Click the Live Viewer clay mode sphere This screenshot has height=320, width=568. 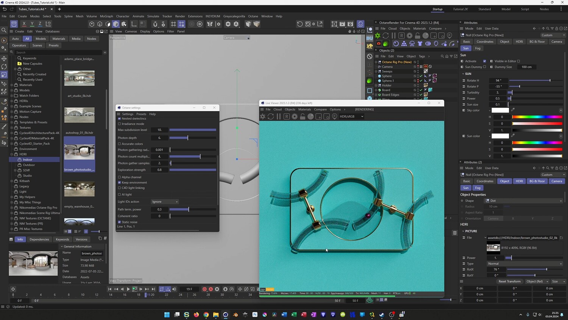tap(311, 116)
